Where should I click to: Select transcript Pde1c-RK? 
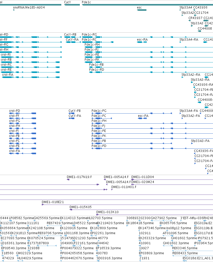92,60
